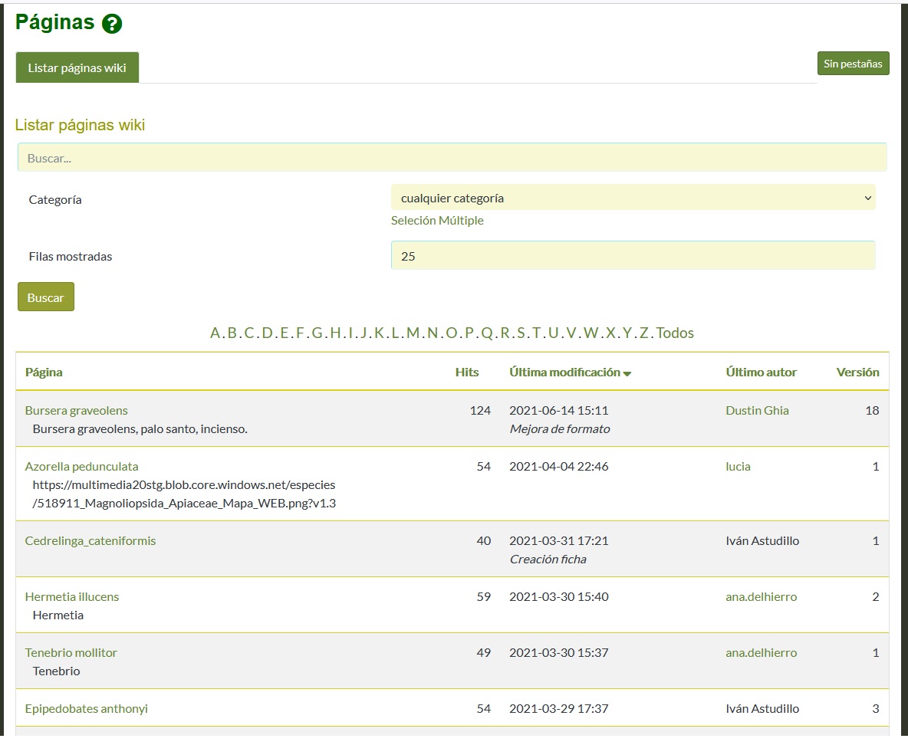
Task: Click the hits value 124
Action: (480, 410)
